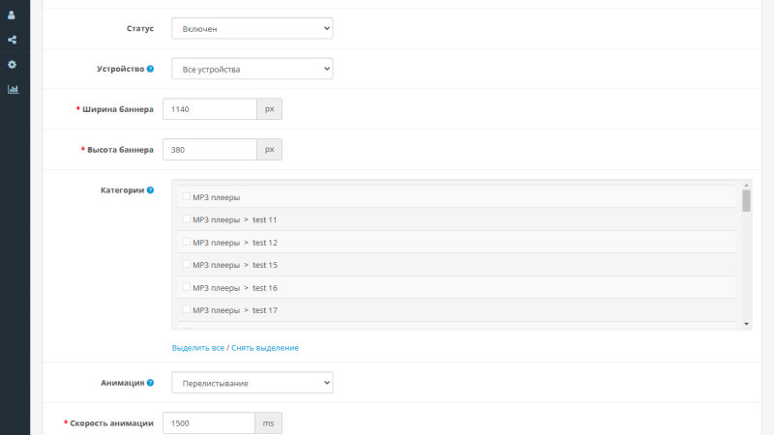Open the reports bar chart sidebar icon

13,89
